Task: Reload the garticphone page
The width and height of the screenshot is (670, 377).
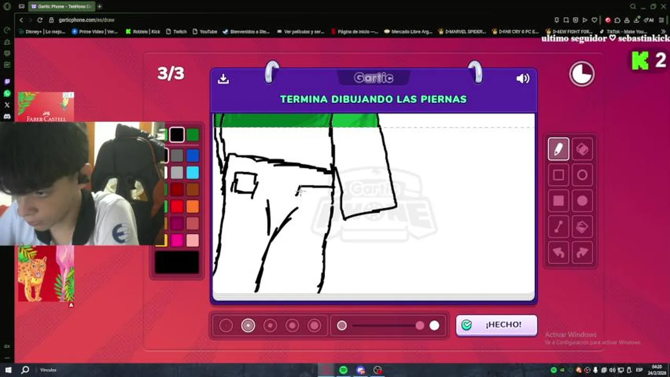Action: point(39,20)
